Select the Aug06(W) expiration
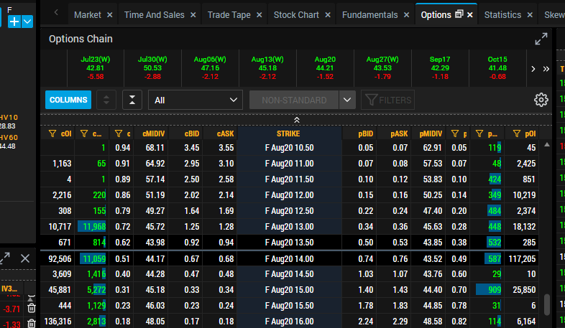Viewport: 565px width, 328px height. [x=210, y=68]
